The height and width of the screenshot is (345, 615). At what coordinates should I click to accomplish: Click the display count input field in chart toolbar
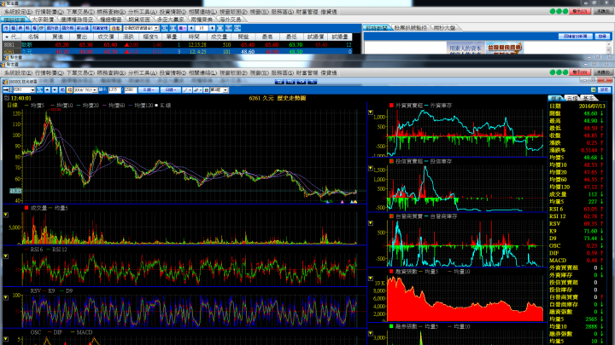tap(114, 90)
